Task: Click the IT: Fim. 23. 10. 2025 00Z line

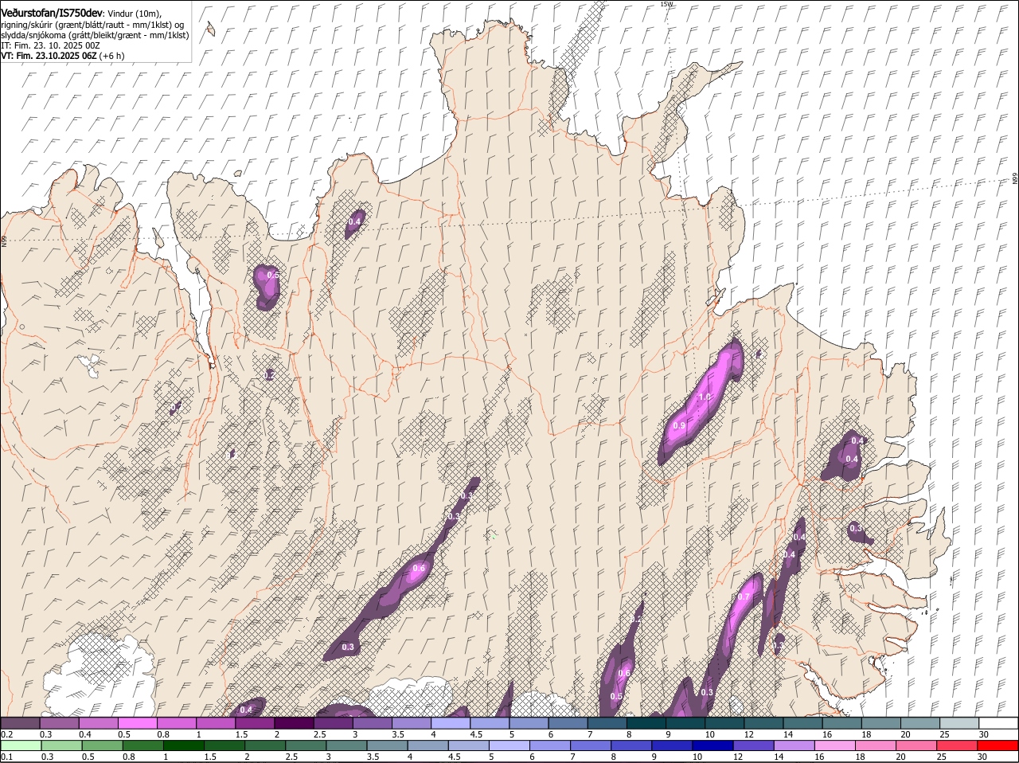Action: pos(50,45)
